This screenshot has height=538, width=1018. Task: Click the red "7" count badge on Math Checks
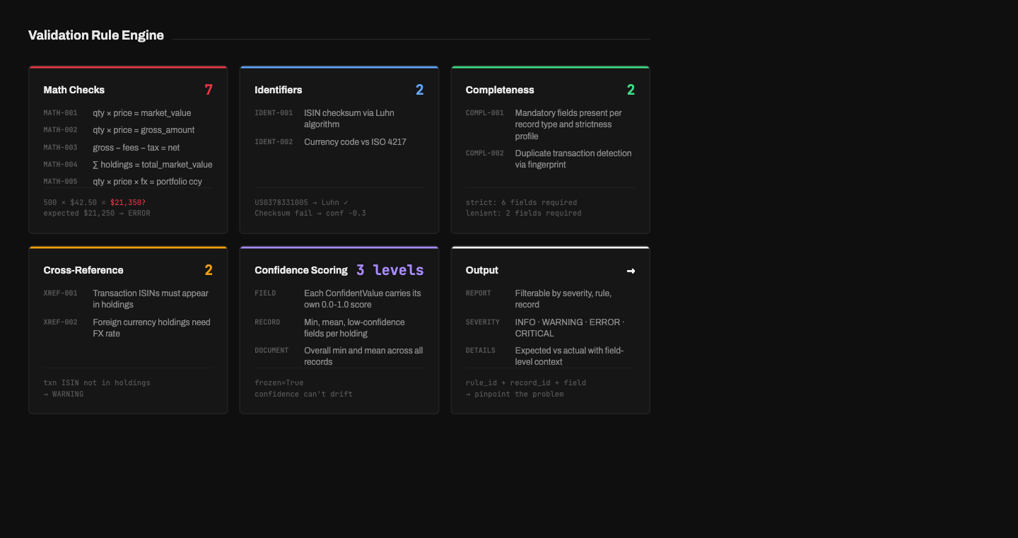[x=209, y=90]
